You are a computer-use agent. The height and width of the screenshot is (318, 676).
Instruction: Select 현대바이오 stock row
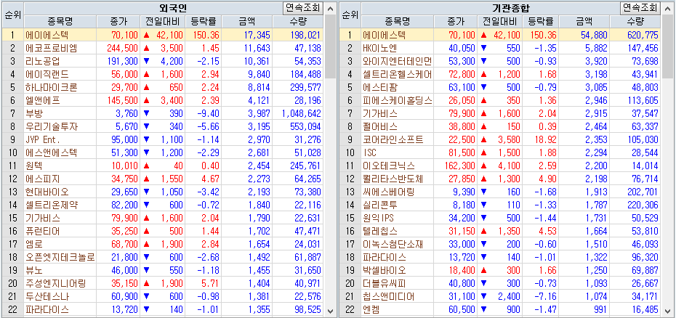[x=163, y=192]
